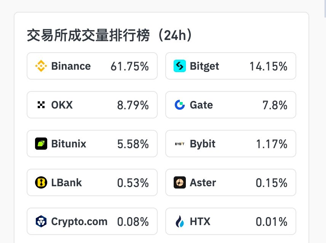Click HTX's 0.01% volume share
Screen dimensions: 326x243
click(271, 222)
